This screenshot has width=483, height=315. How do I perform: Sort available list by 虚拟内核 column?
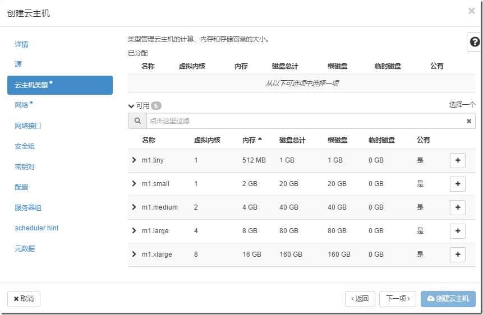tap(207, 140)
